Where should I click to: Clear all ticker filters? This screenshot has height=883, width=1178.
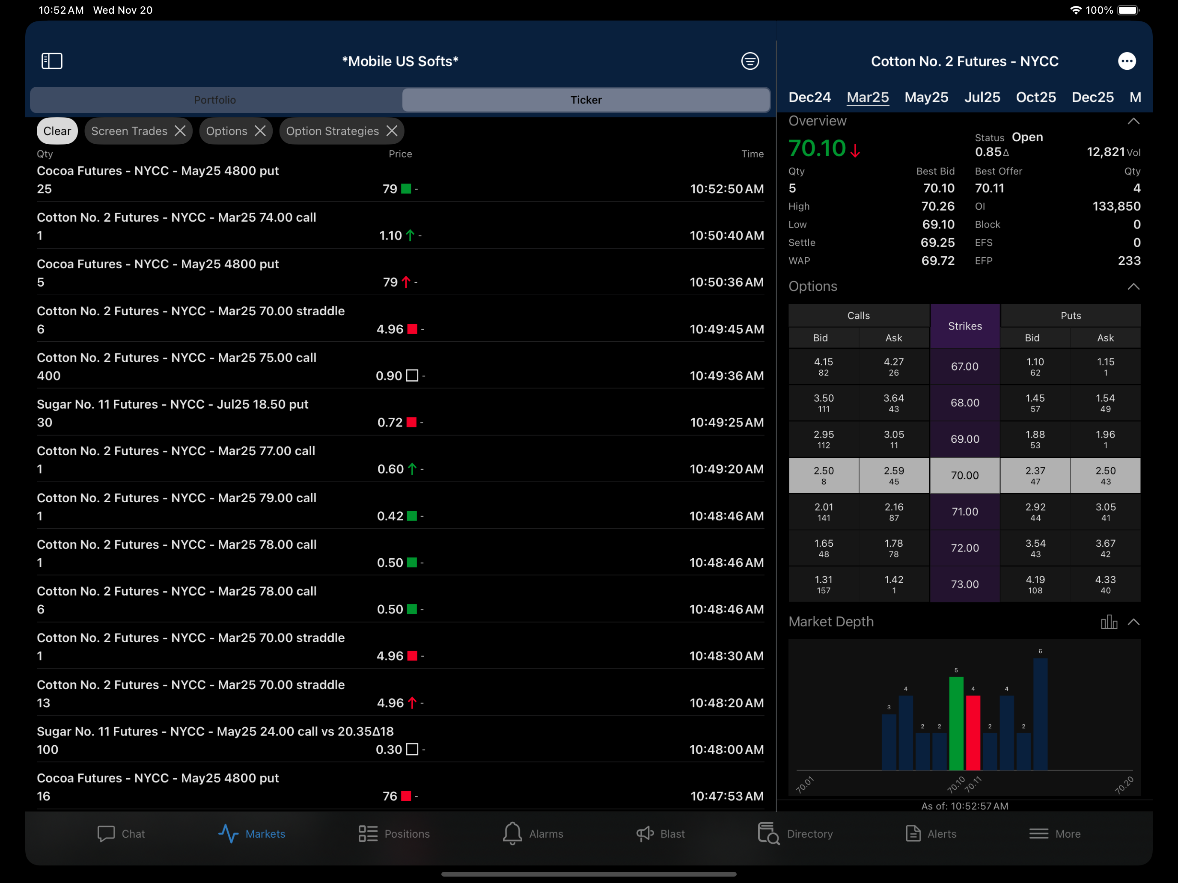(57, 131)
